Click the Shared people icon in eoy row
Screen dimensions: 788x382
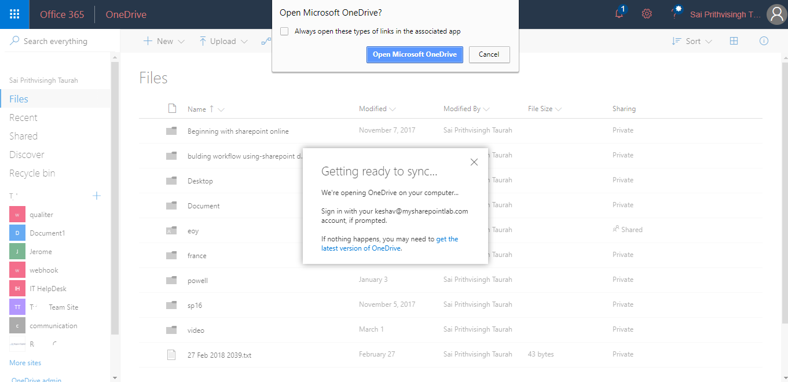coord(616,229)
